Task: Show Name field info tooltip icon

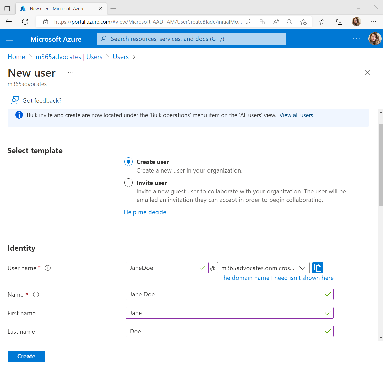Action: (36, 294)
